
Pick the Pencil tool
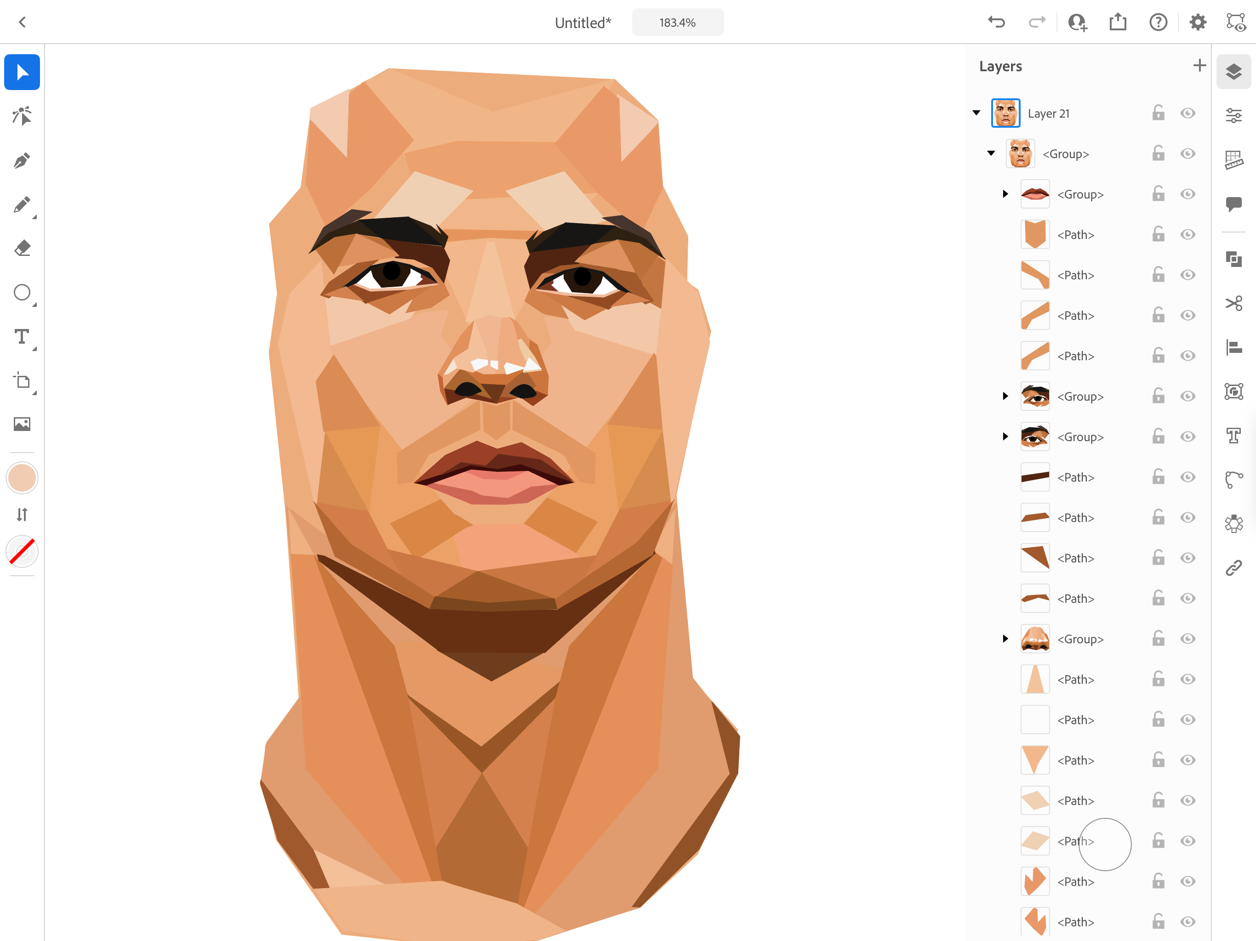[22, 204]
